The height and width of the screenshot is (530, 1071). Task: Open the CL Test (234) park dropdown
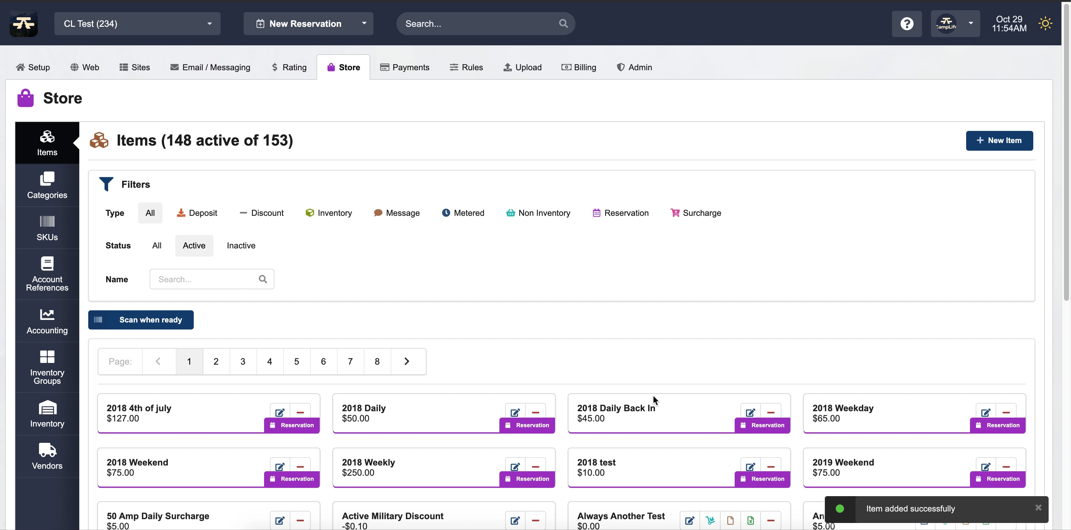pyautogui.click(x=137, y=24)
